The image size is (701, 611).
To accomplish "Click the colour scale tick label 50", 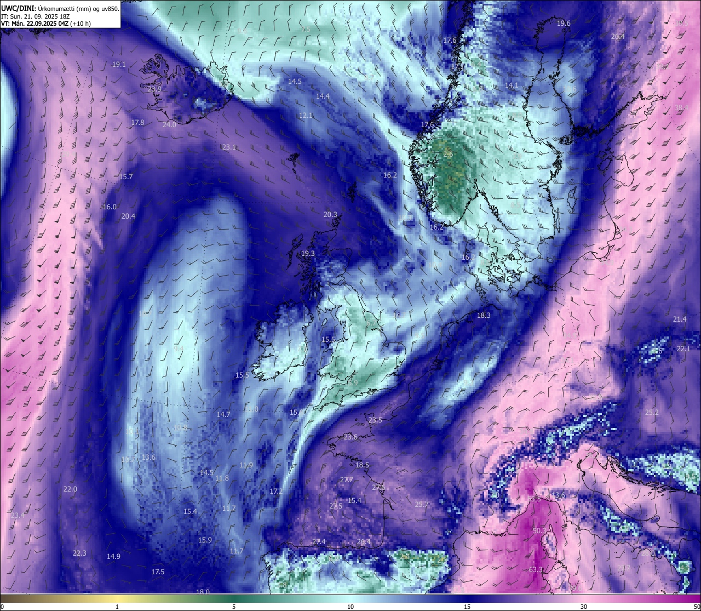I will point(697,607).
